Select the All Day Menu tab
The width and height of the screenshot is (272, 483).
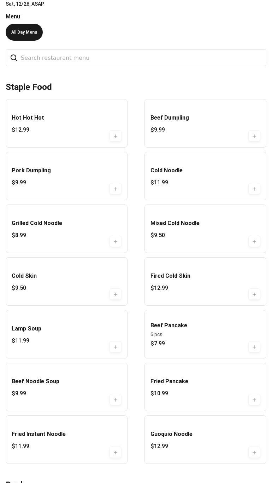[24, 32]
